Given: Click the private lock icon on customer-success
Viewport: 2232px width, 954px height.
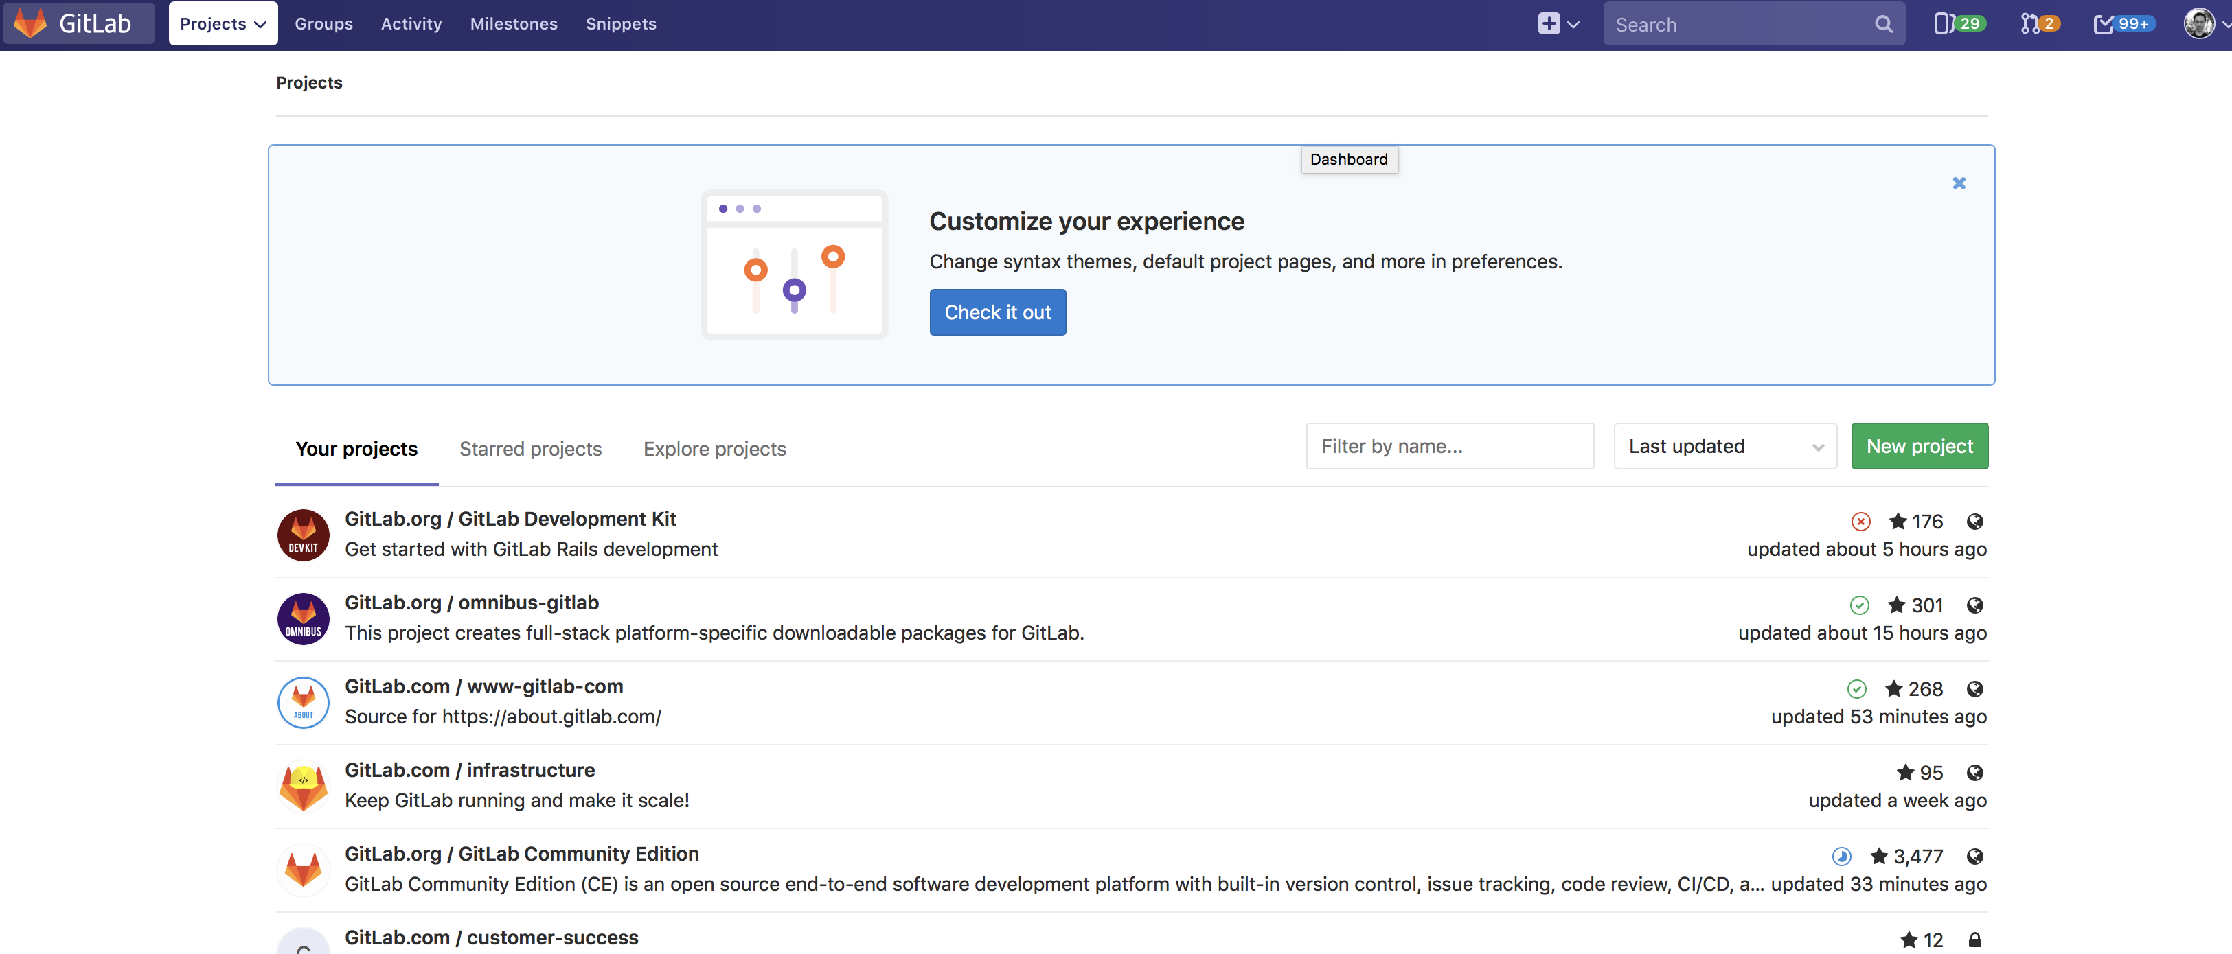Looking at the screenshot, I should click(x=1974, y=940).
